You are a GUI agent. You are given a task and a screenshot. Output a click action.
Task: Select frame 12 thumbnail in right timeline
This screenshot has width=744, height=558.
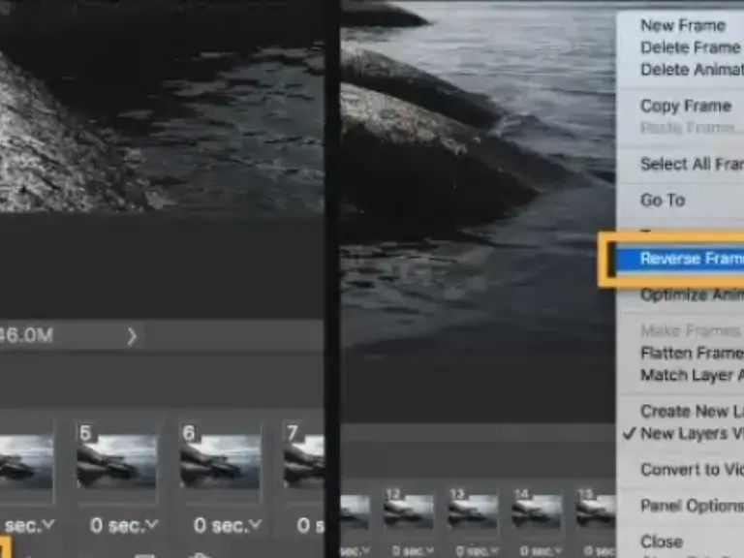click(x=408, y=510)
